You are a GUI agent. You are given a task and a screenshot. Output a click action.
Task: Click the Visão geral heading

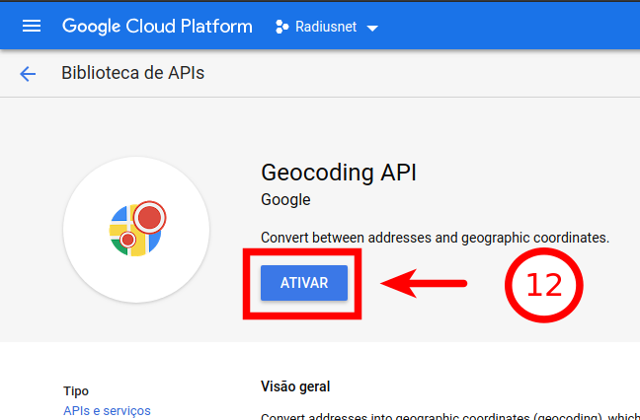(x=295, y=386)
